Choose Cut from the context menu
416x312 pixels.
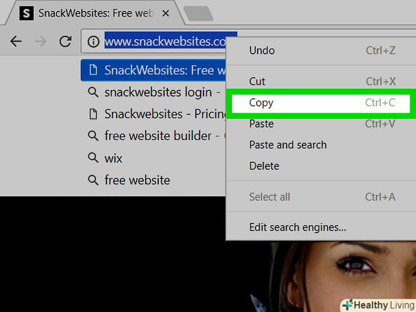coord(321,82)
